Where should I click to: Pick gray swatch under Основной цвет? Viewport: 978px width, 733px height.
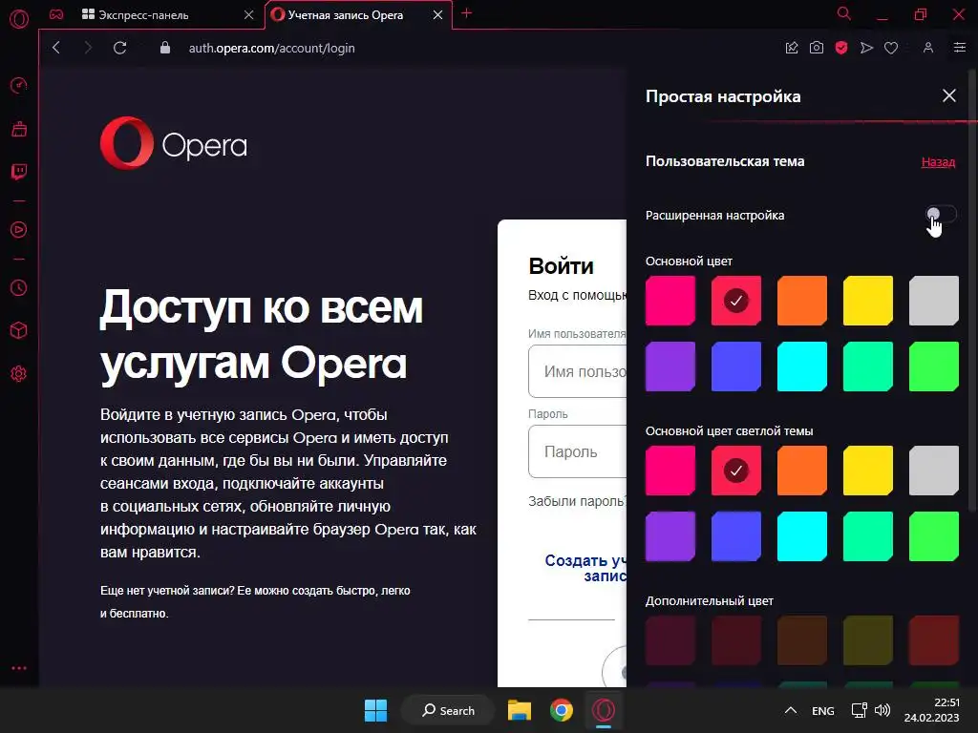(934, 301)
